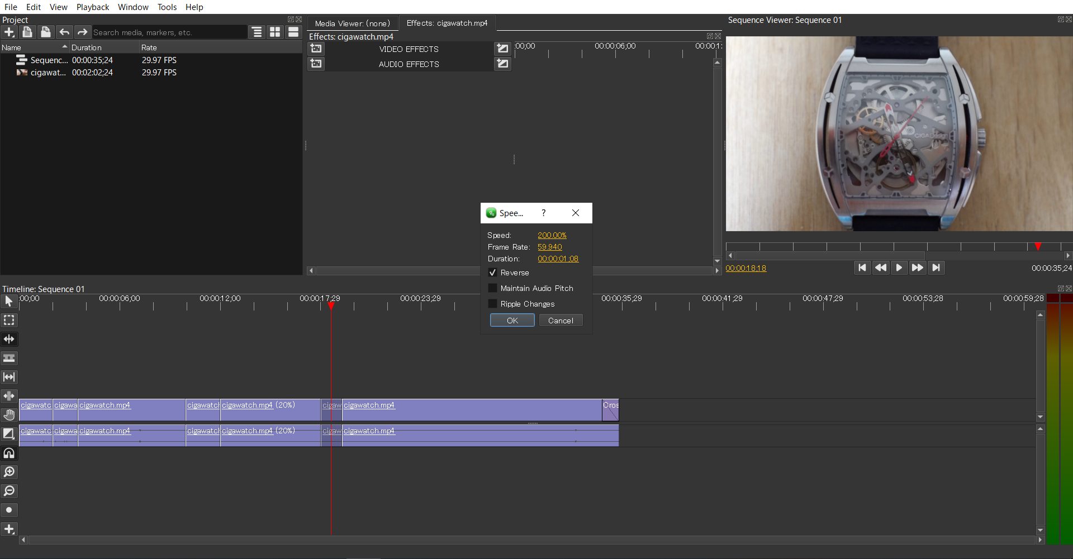Viewport: 1073px width, 559px height.
Task: Go to end of sequence
Action: 936,267
